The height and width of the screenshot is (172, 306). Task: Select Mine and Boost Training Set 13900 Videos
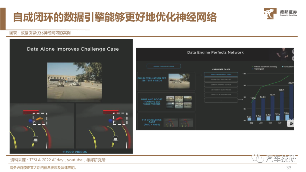click(x=152, y=102)
